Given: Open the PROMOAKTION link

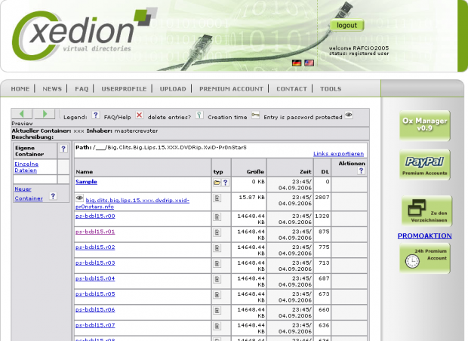Looking at the screenshot, I should (x=425, y=235).
